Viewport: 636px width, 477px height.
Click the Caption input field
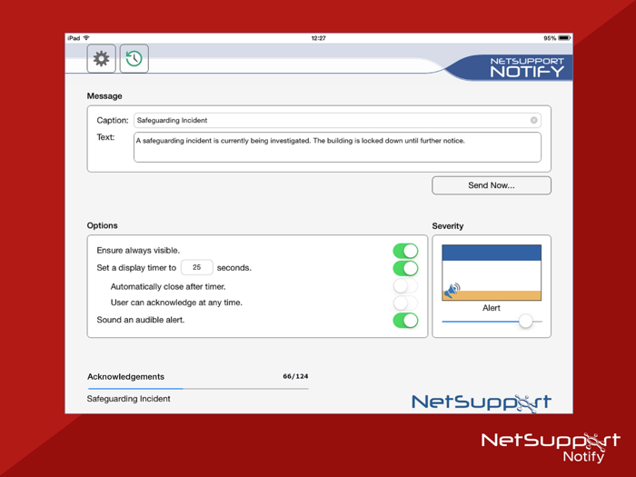(x=337, y=120)
